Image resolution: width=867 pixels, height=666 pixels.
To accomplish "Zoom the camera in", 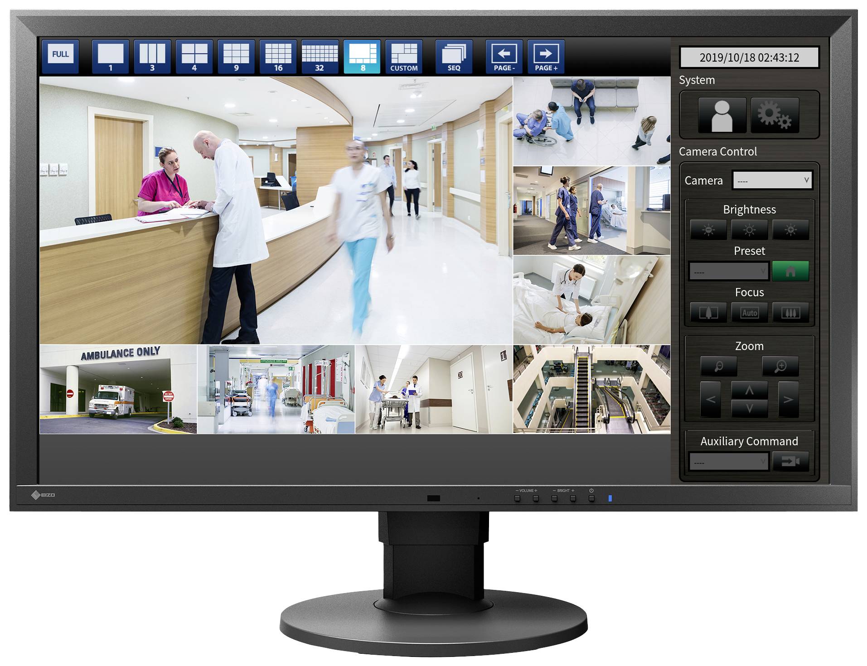I will [781, 366].
